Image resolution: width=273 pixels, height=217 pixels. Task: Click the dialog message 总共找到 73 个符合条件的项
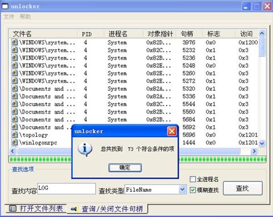[x=137, y=149]
